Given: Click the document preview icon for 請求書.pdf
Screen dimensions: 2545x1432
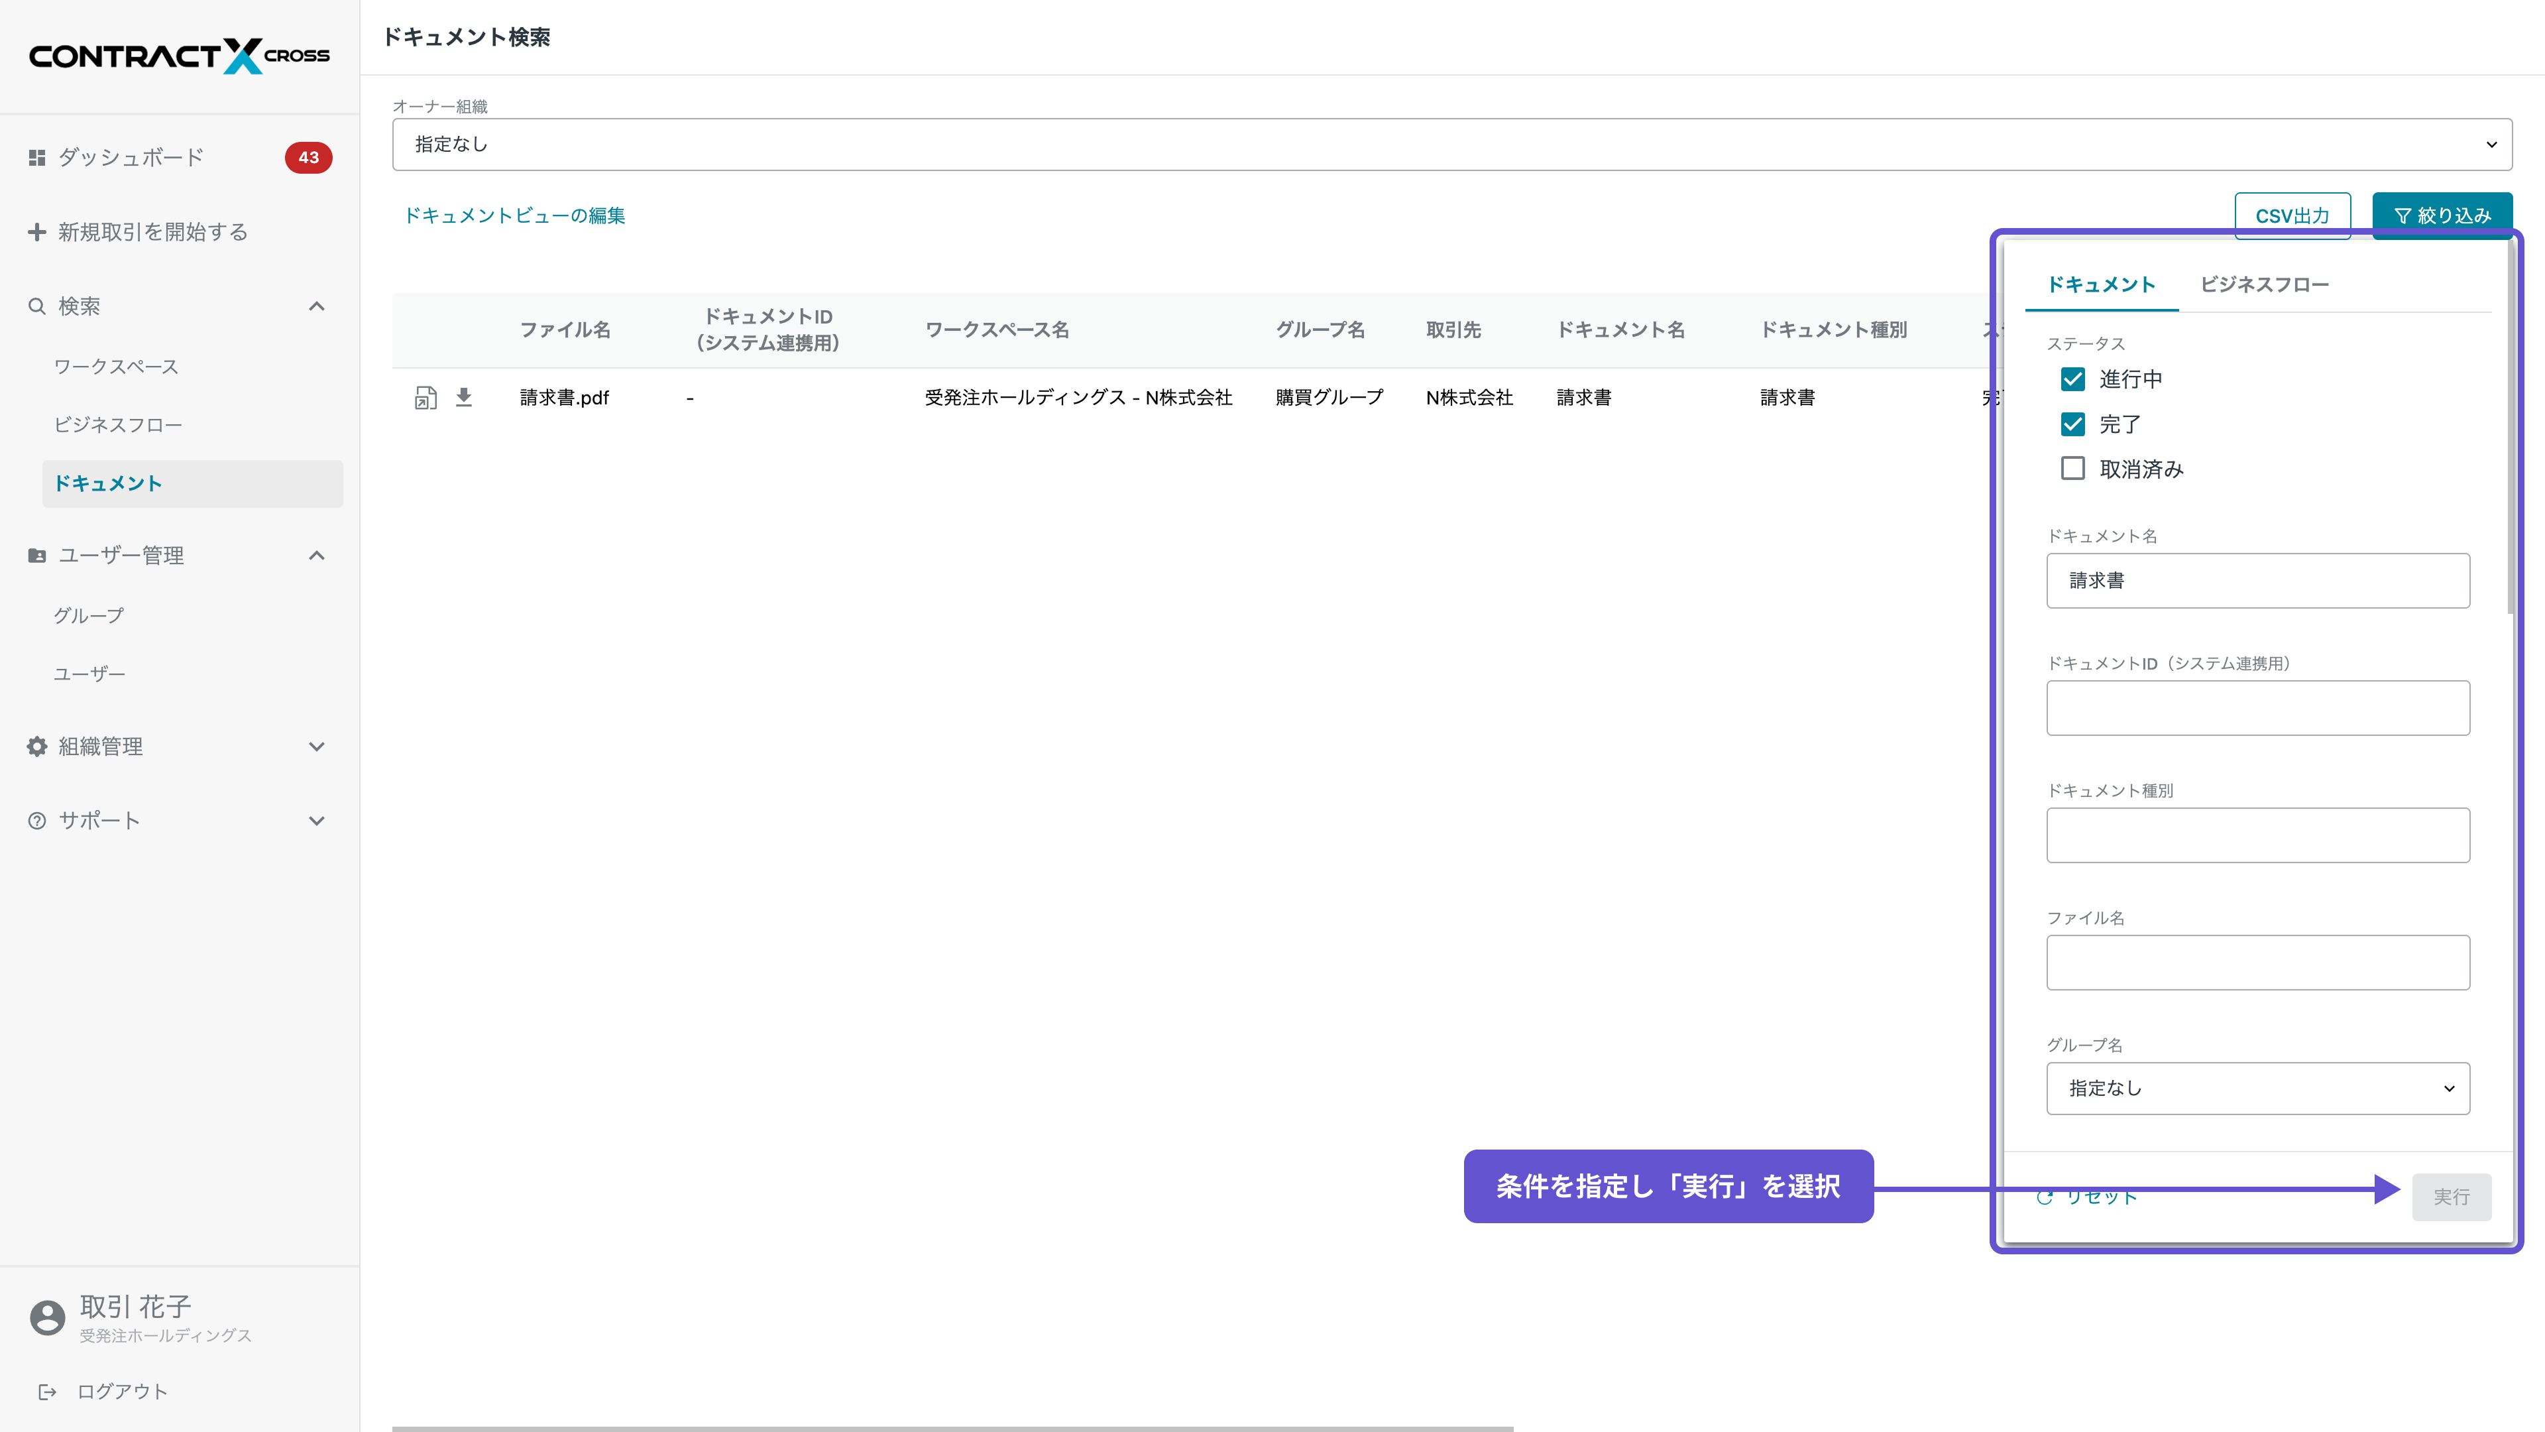Looking at the screenshot, I should point(425,397).
